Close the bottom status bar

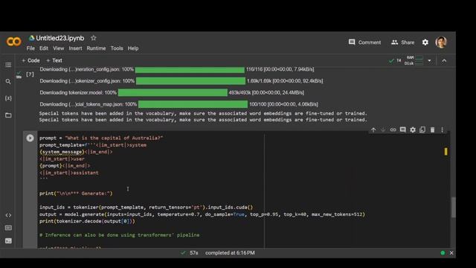(451, 253)
